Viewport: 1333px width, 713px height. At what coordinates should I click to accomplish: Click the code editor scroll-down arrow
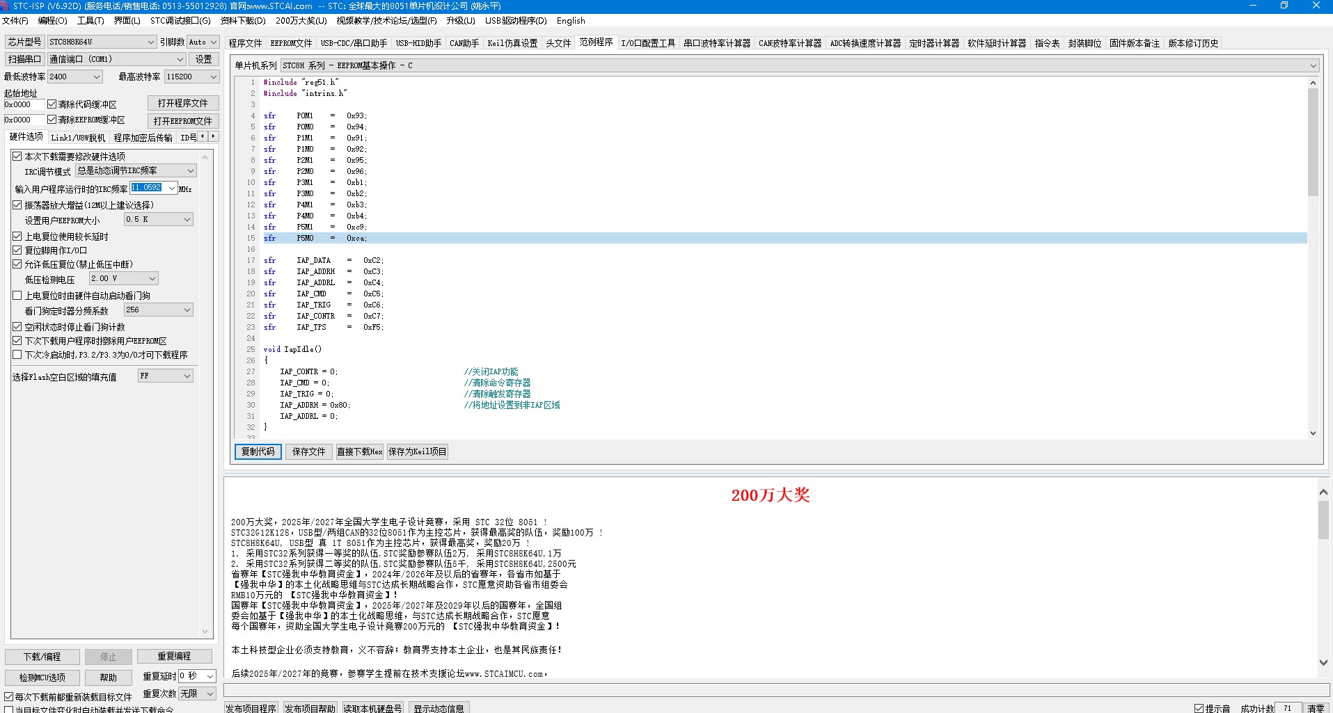1313,433
